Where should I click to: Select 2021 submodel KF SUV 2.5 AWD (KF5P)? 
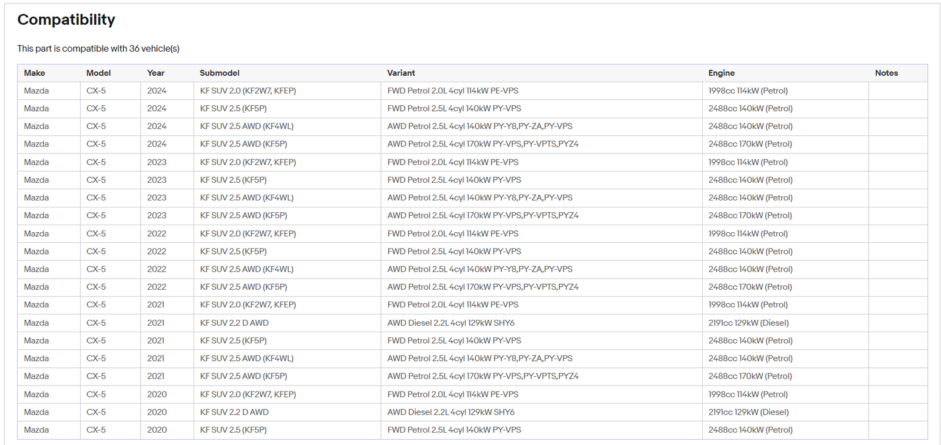[x=243, y=376]
